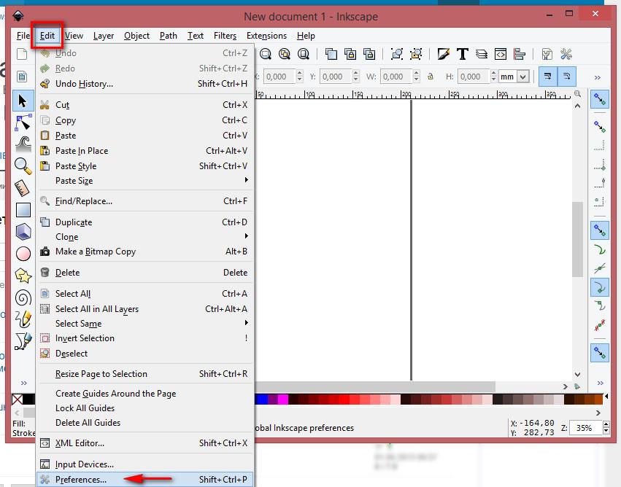
Task: Choose Preferences from Edit menu
Action: pos(144,480)
